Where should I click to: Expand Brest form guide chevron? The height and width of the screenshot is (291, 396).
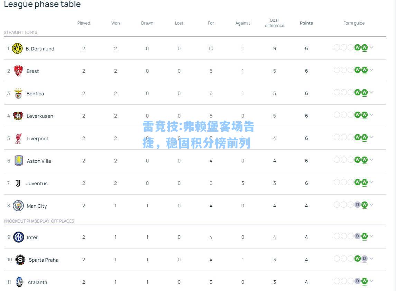point(371,70)
